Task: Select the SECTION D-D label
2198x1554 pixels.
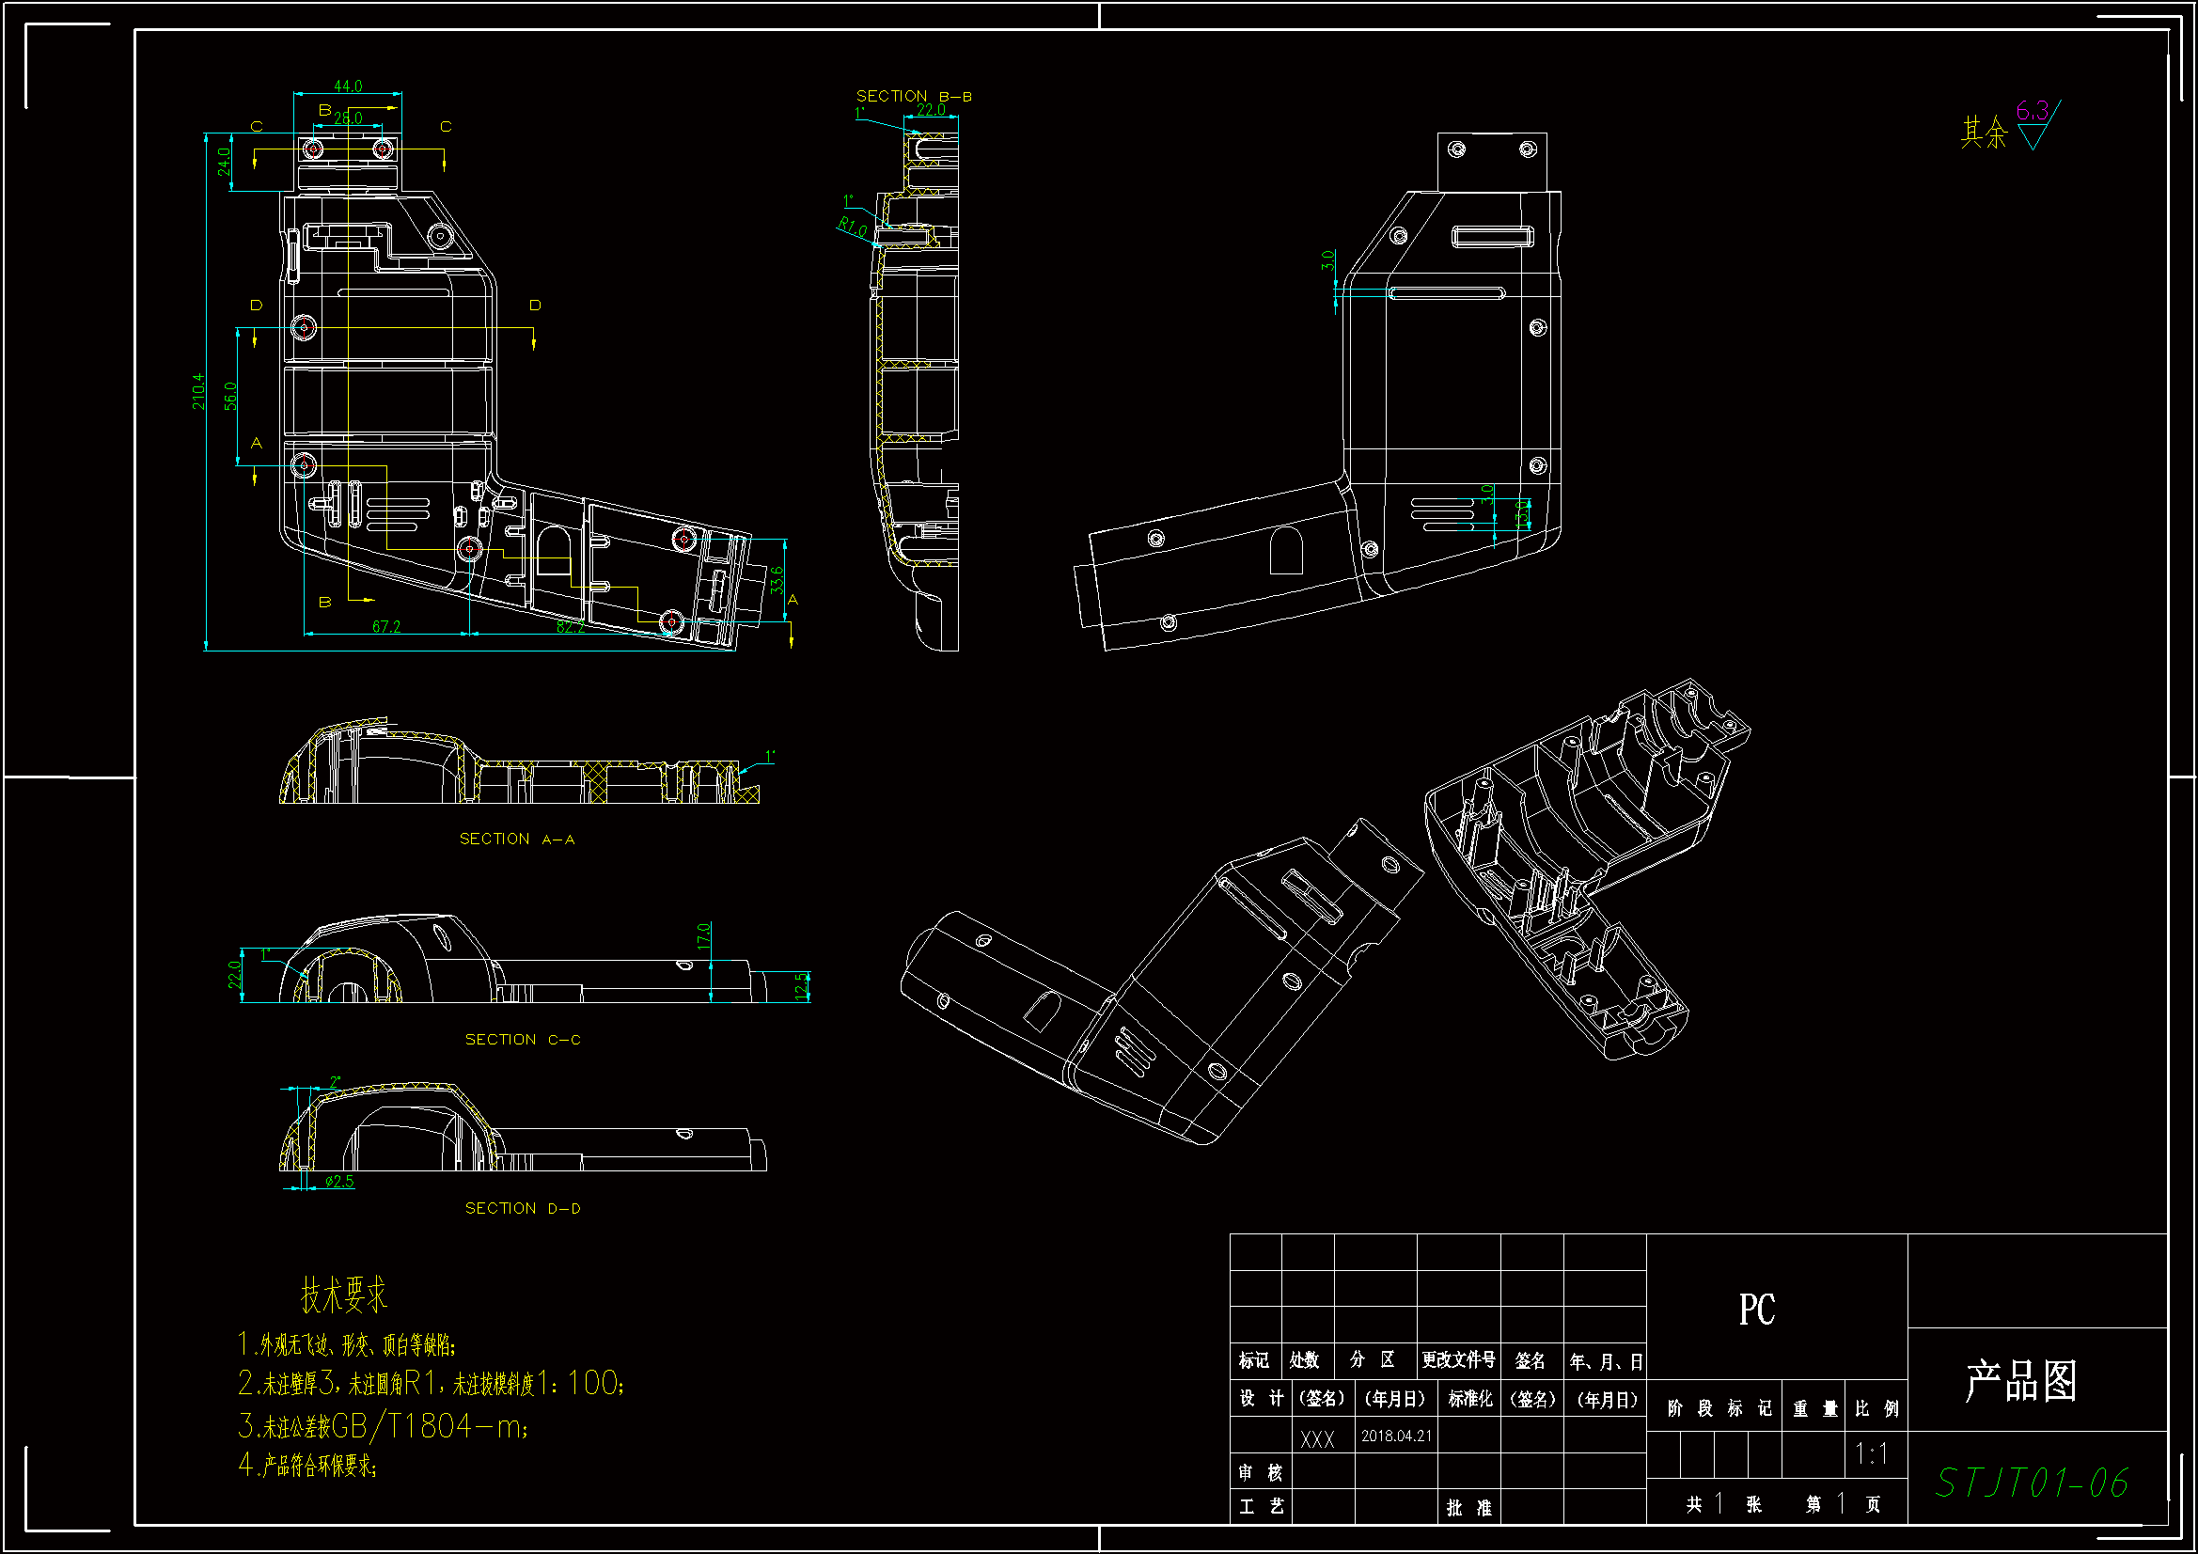Action: pos(523,1209)
